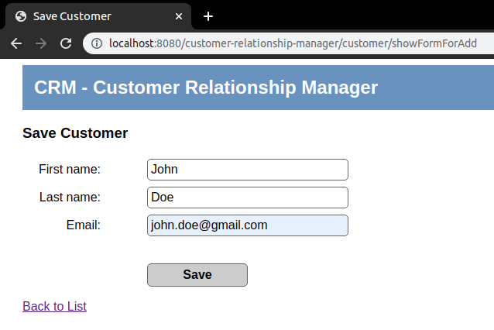Viewport: 494px width, 330px height.
Task: Follow the Back to List link
Action: pos(54,306)
